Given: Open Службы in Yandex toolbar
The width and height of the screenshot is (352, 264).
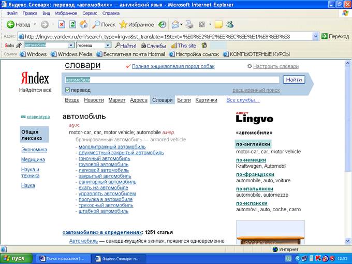Looking at the screenshot, I should point(153,46).
